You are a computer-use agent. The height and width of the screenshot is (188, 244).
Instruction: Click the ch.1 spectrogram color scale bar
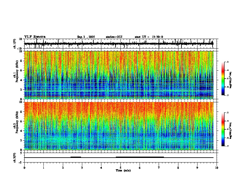[x=223, y=79]
